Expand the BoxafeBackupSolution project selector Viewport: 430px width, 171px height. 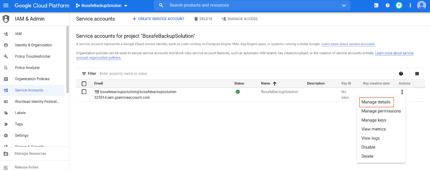pos(101,6)
